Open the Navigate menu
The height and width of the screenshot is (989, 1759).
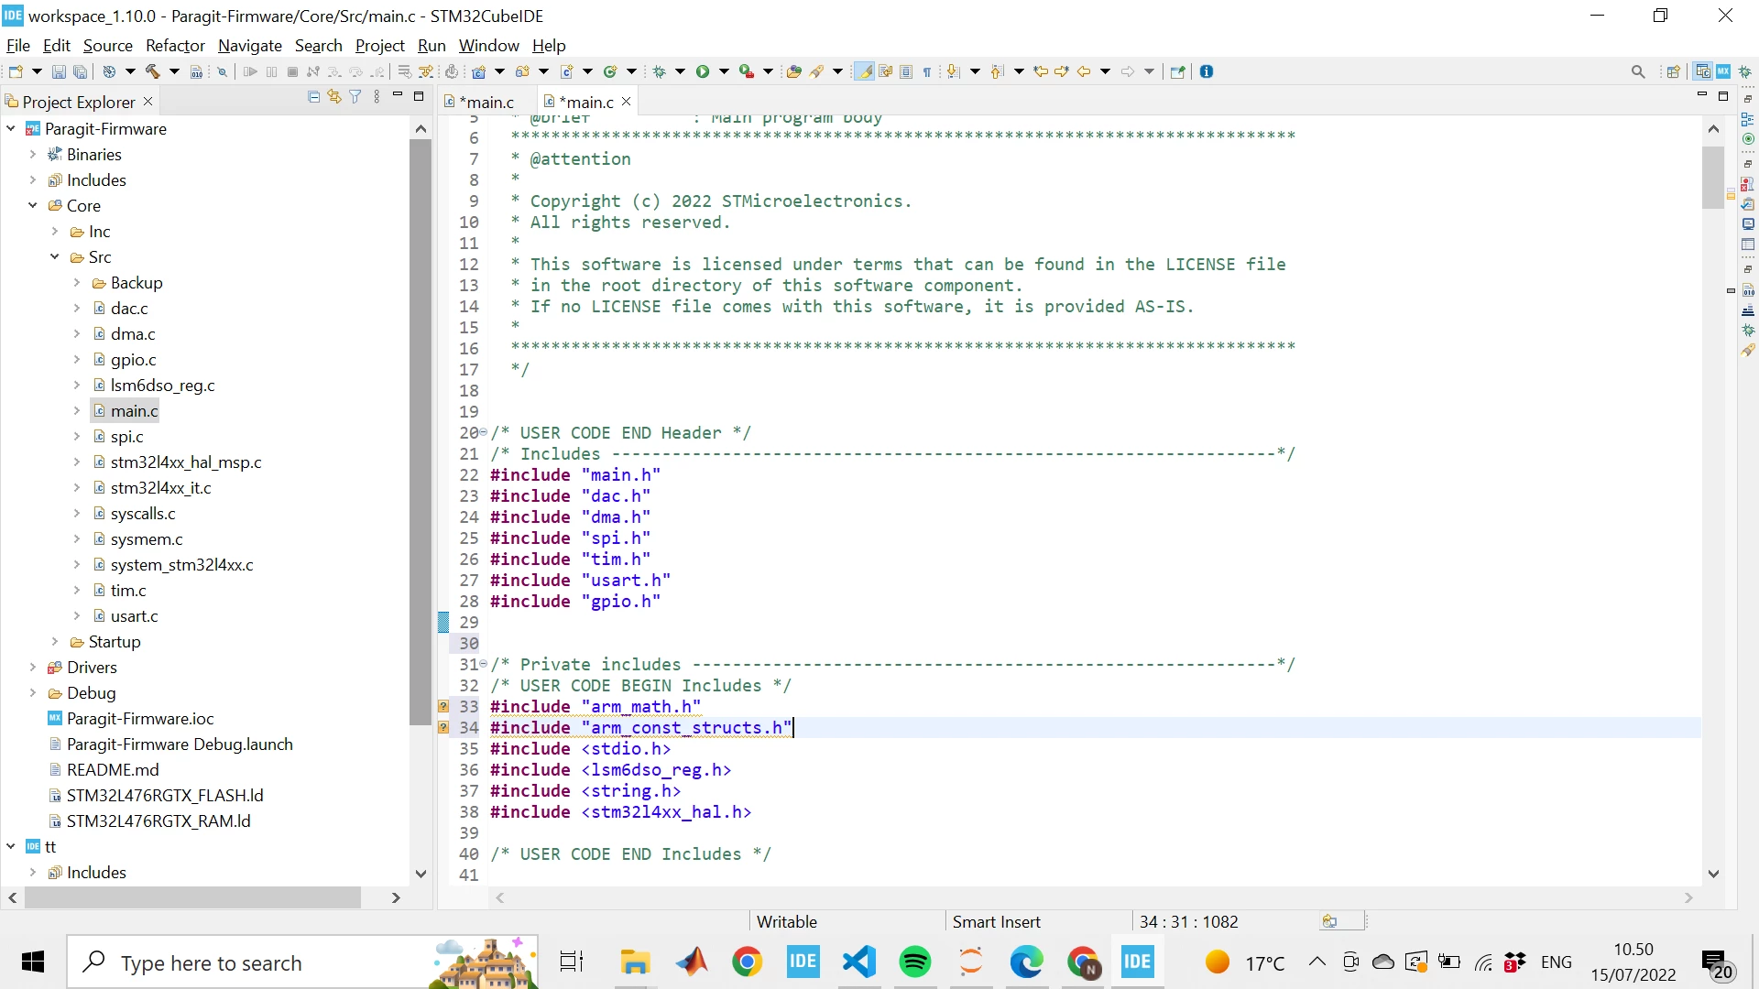click(x=250, y=45)
